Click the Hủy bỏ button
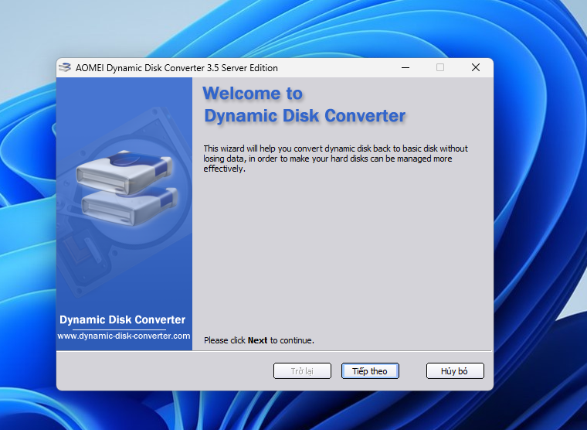This screenshot has width=587, height=430. 455,370
